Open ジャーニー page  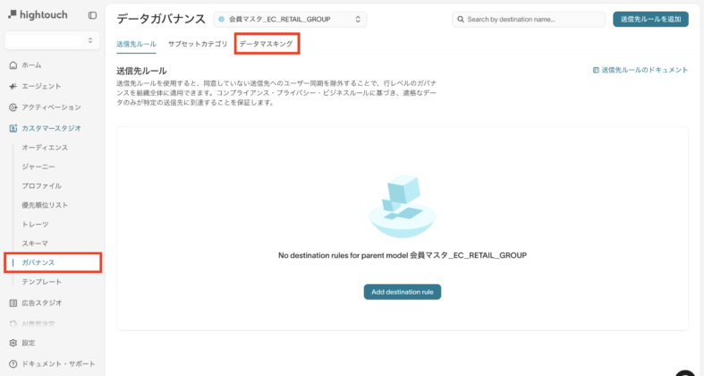coord(38,167)
